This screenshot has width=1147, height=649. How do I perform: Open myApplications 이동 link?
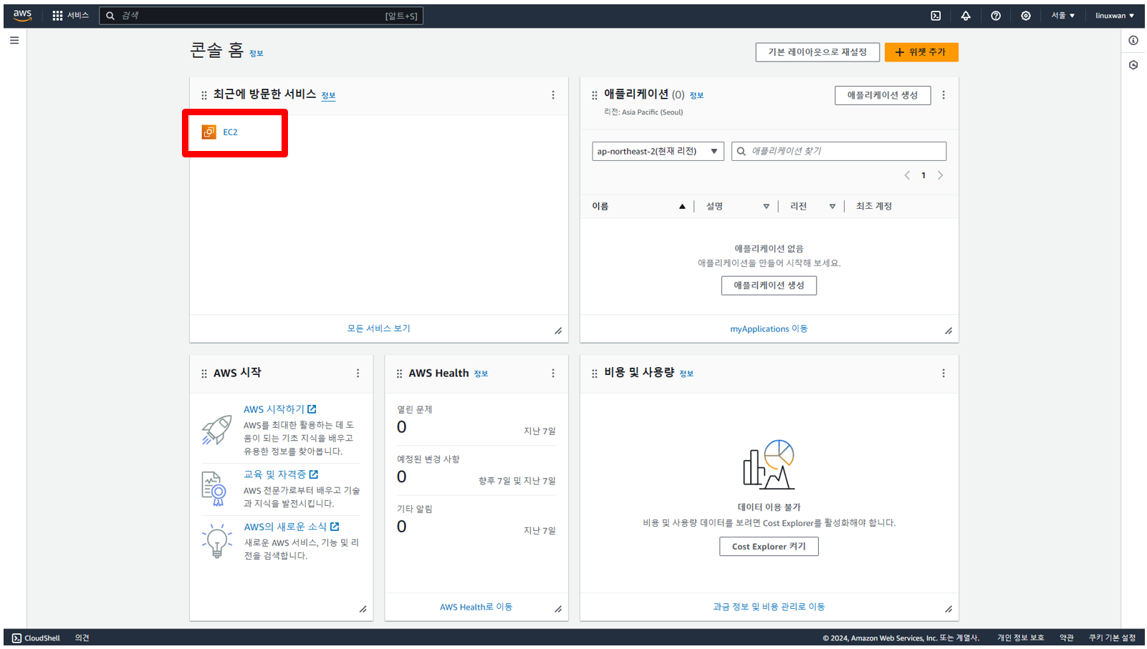point(769,329)
